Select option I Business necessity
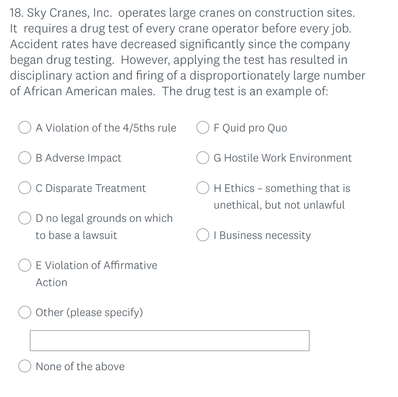The width and height of the screenshot is (398, 397). click(202, 235)
